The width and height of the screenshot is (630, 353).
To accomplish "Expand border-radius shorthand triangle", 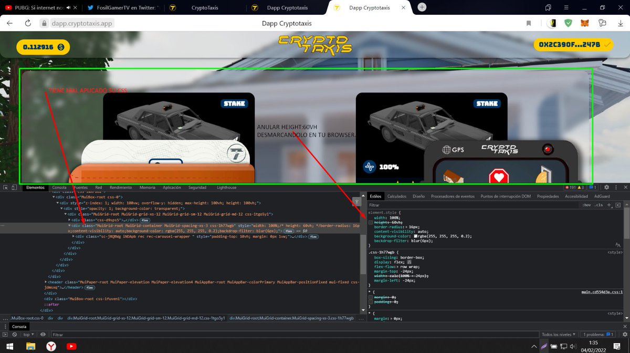I will (x=407, y=227).
